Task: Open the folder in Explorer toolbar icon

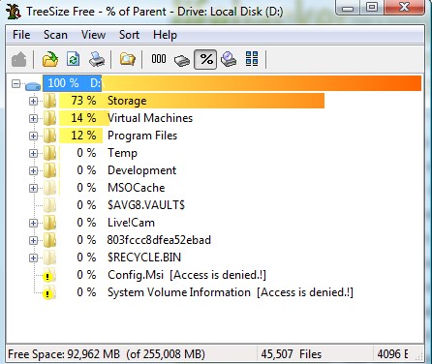Action: coord(128,59)
